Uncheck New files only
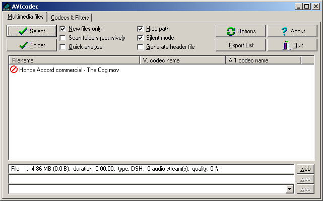This screenshot has height=201, width=323. [x=62, y=29]
